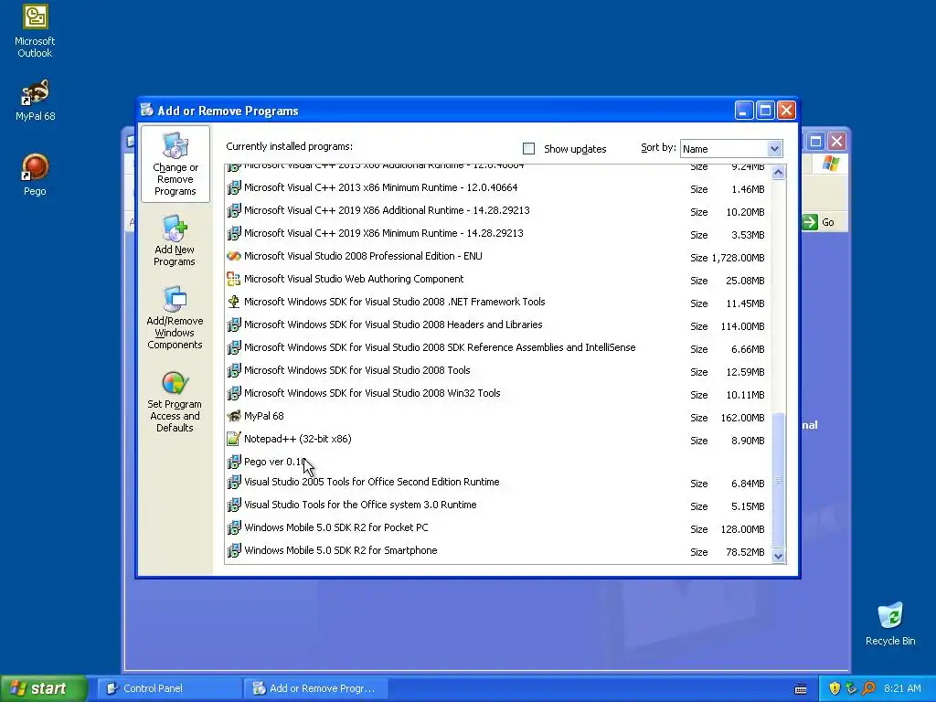Open the Recycle Bin icon
The image size is (936, 702).
pyautogui.click(x=890, y=623)
